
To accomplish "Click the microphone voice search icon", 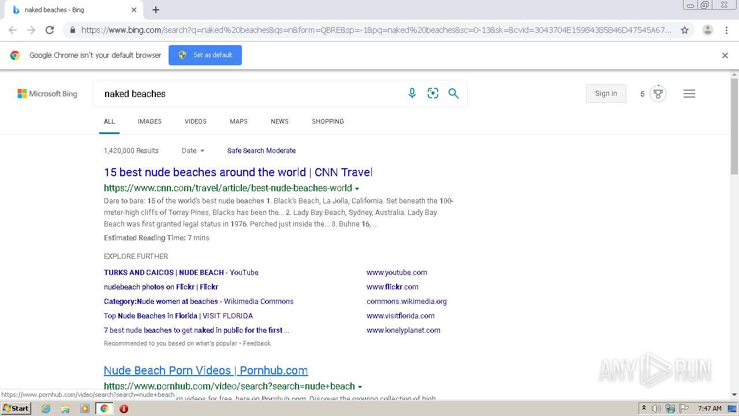I will point(412,93).
